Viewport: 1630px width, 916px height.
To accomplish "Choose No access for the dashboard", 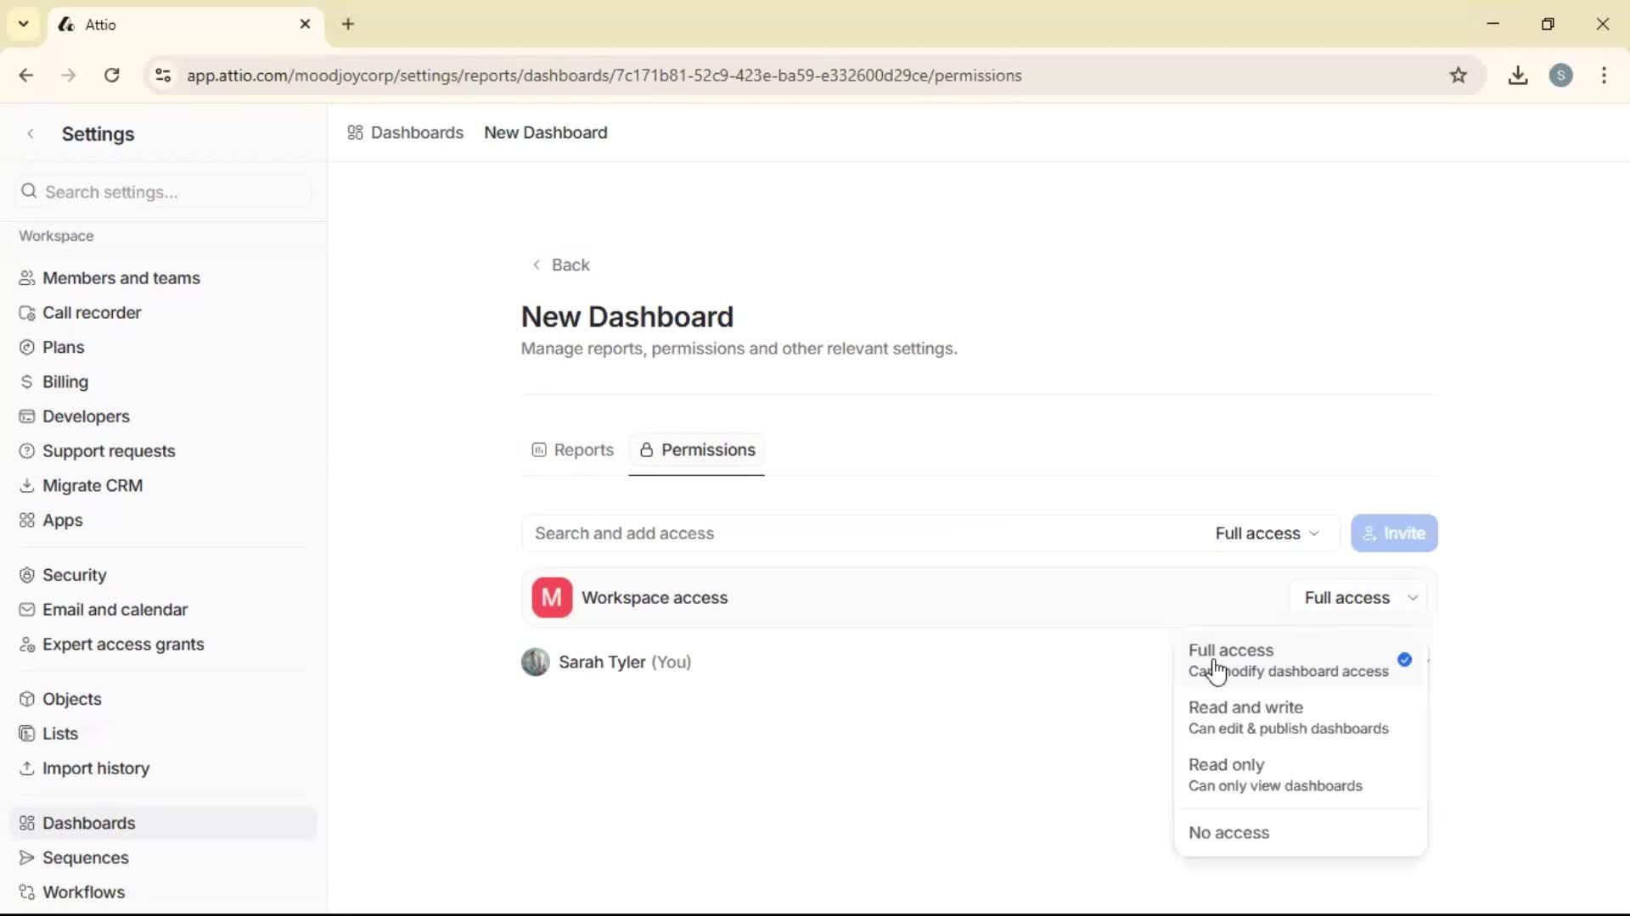I will coord(1229,832).
